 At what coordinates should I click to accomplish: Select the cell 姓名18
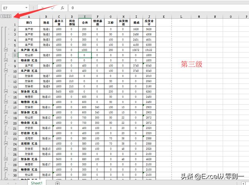46,175
